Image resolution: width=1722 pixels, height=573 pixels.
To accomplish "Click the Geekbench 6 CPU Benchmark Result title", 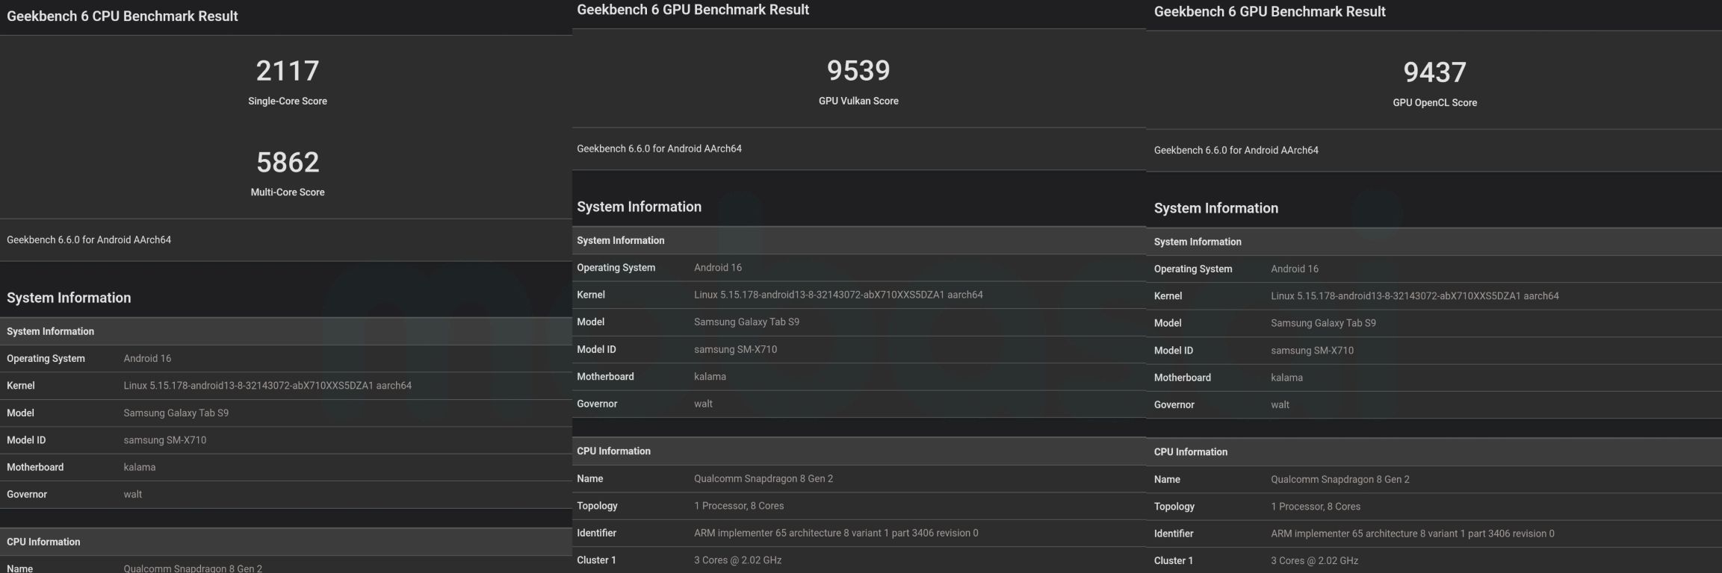I will pyautogui.click(x=122, y=16).
